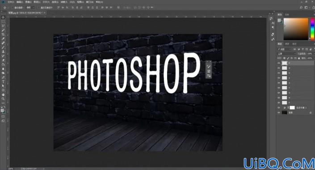Open the blending mode dropdown

pyautogui.click(x=287, y=54)
